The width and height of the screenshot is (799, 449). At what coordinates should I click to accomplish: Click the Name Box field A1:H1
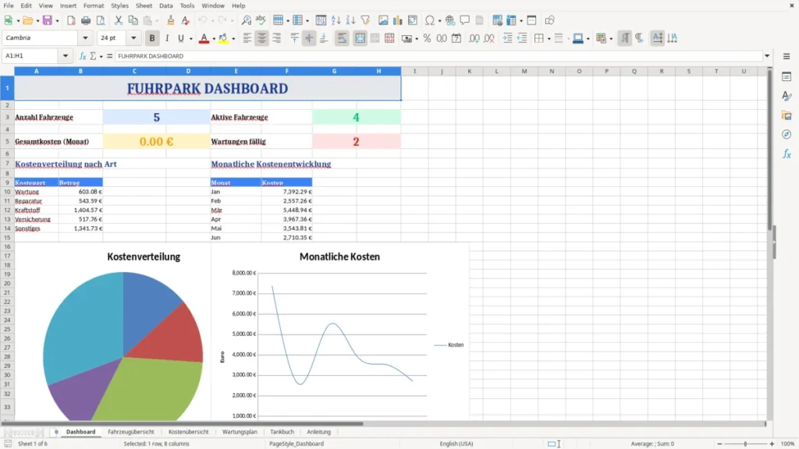coord(31,56)
